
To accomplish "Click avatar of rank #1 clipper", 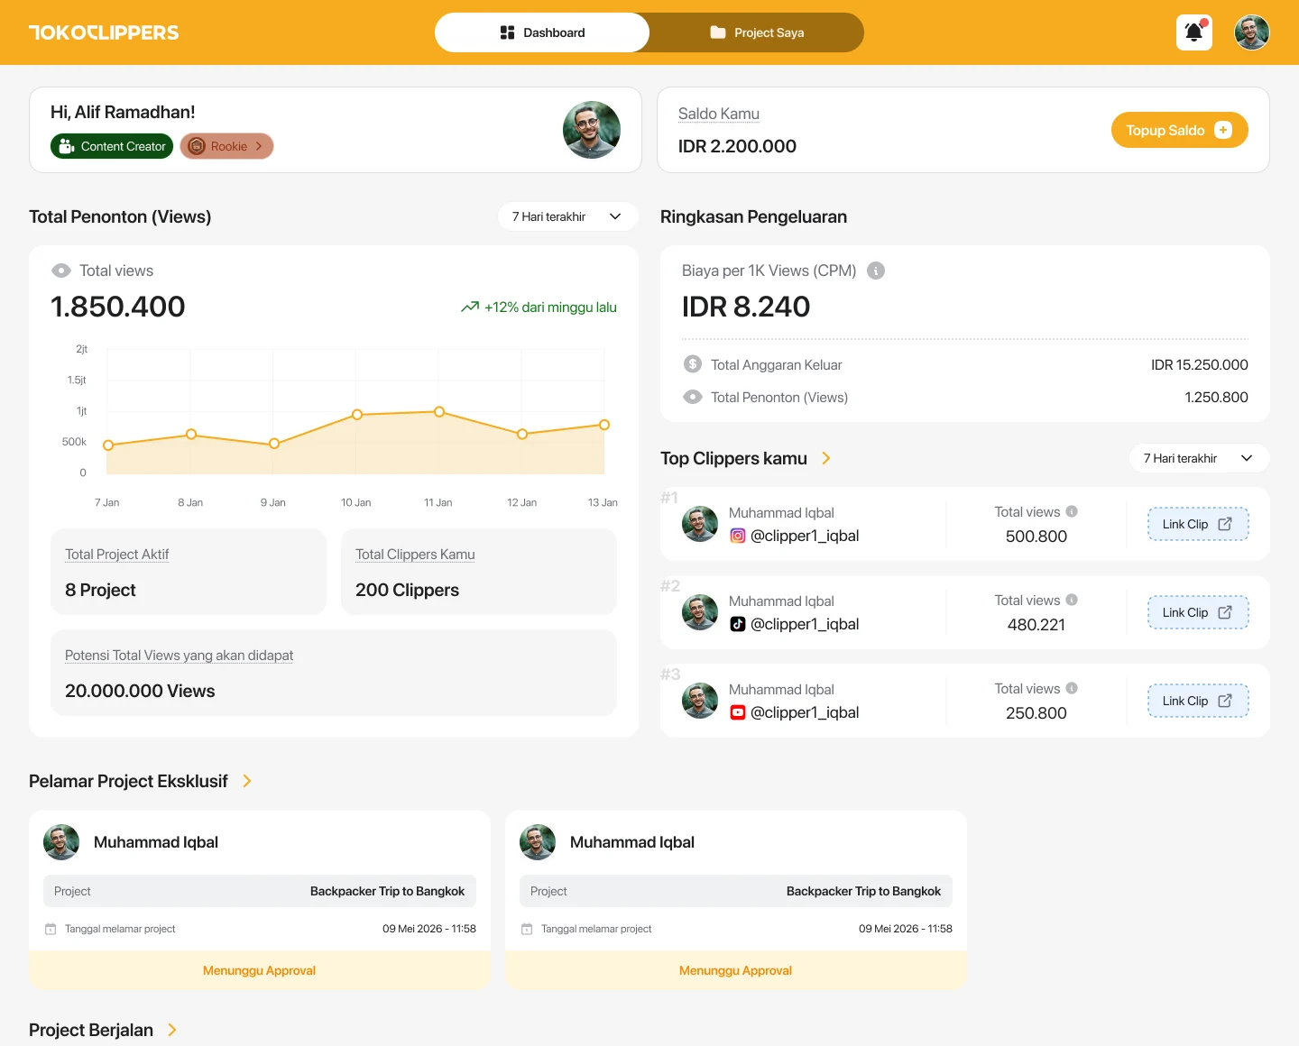I will (x=700, y=524).
